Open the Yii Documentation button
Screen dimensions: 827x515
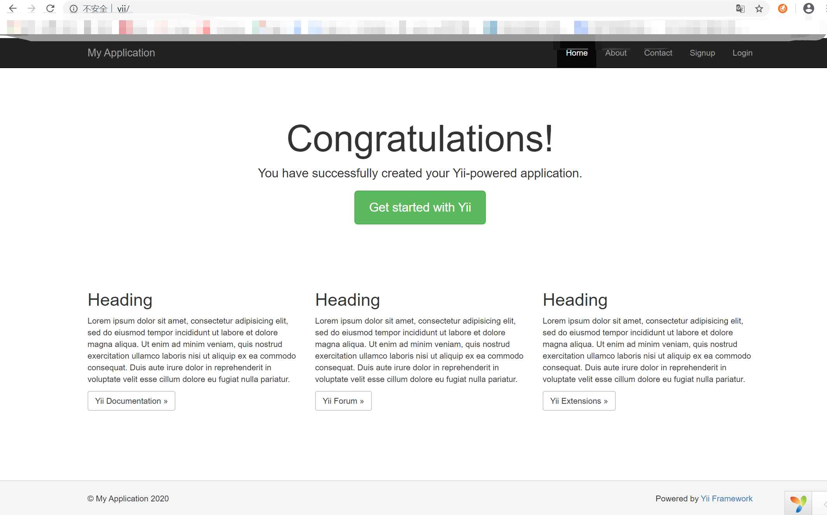click(x=131, y=401)
